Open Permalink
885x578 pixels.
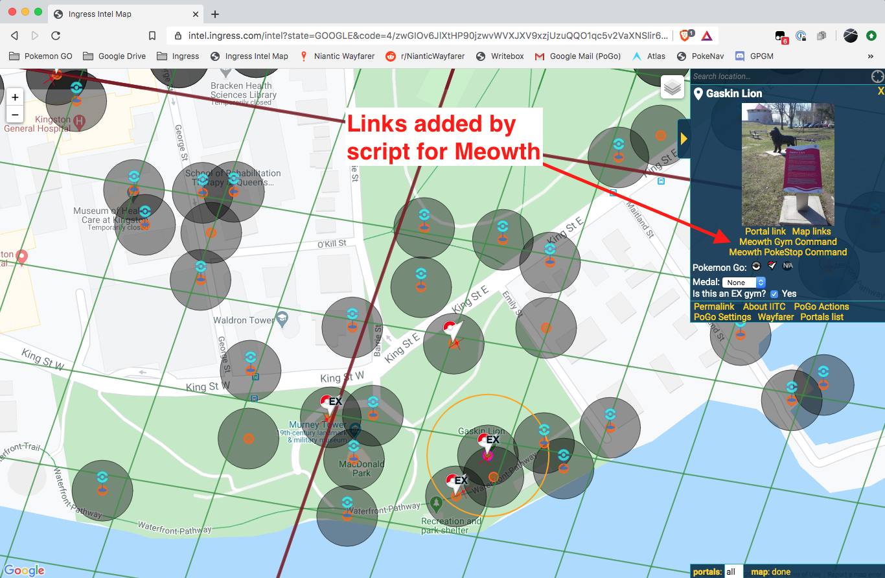click(x=714, y=306)
